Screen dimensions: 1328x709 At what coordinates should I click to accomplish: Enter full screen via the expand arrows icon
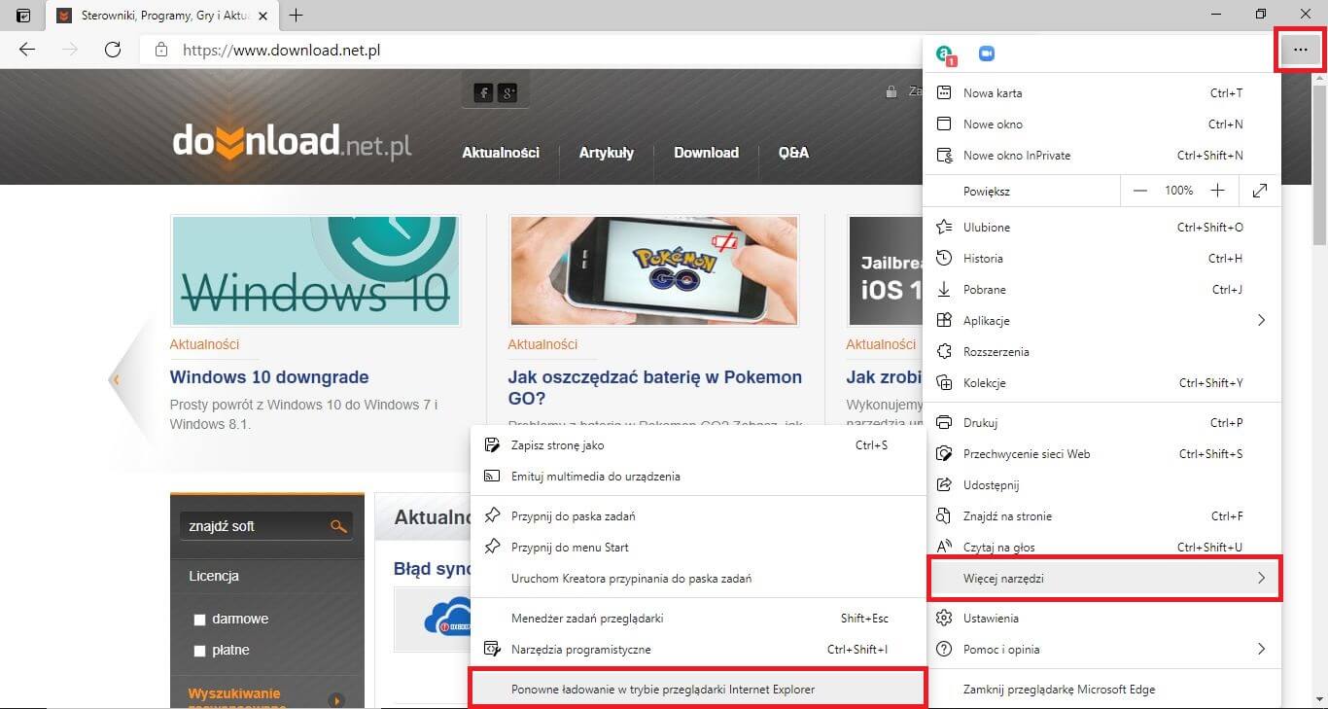(x=1260, y=191)
